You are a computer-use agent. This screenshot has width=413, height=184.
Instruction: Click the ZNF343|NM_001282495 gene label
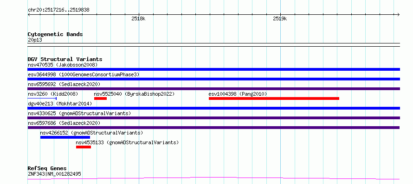click(x=54, y=174)
